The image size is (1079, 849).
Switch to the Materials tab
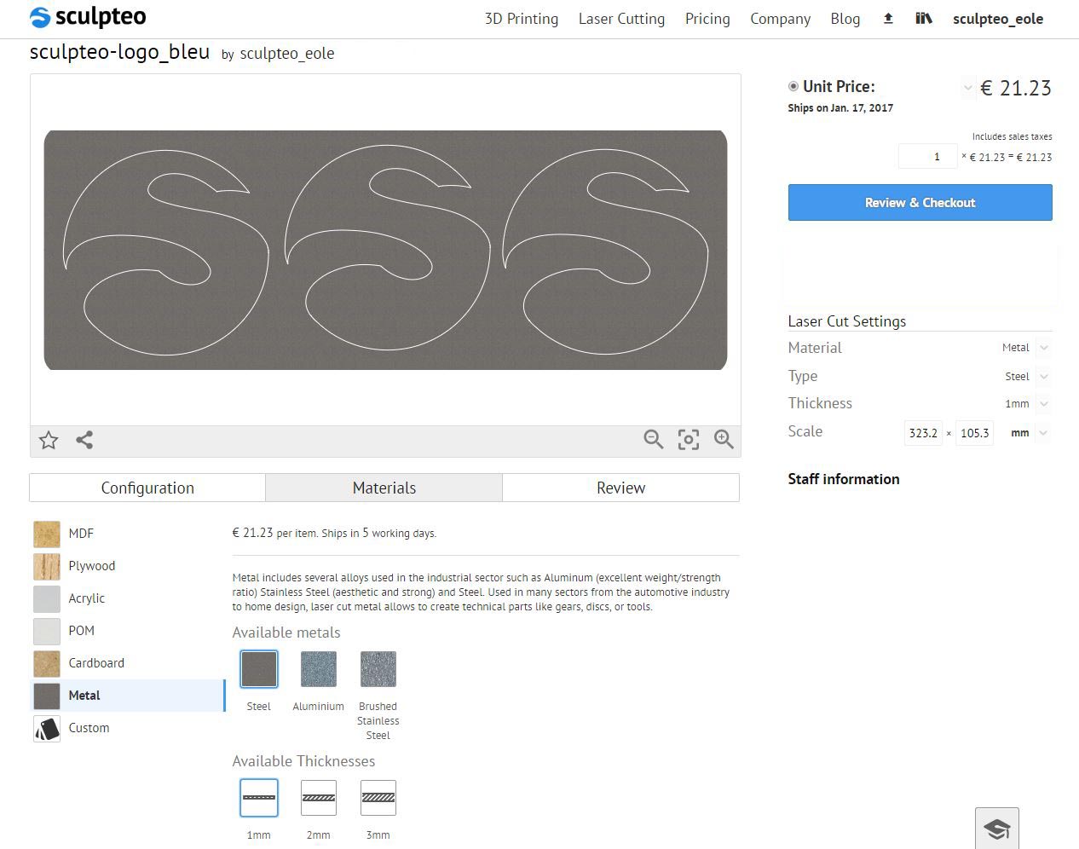point(384,488)
